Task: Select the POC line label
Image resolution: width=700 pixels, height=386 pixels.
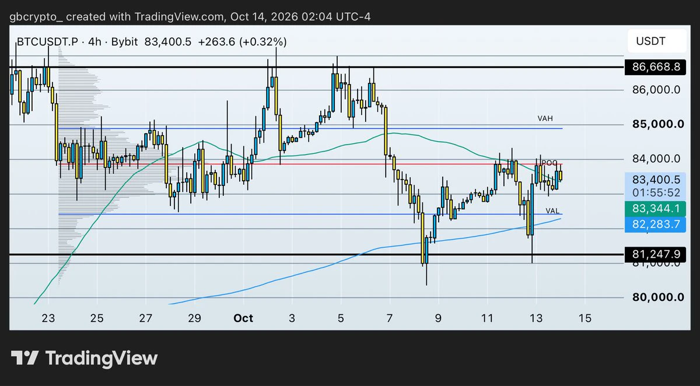Action: point(549,163)
